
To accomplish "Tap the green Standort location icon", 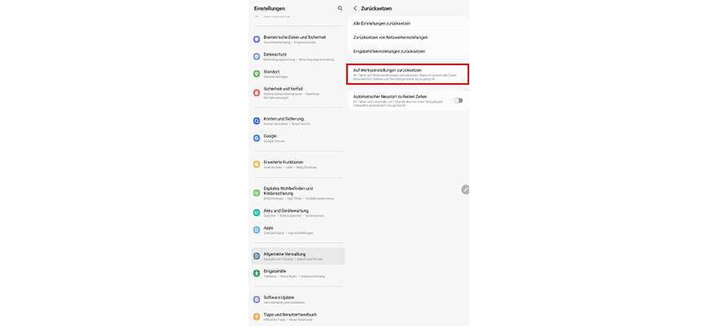I will (257, 73).
